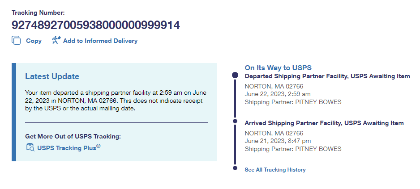Click the Copy tracking number icon

16,41
